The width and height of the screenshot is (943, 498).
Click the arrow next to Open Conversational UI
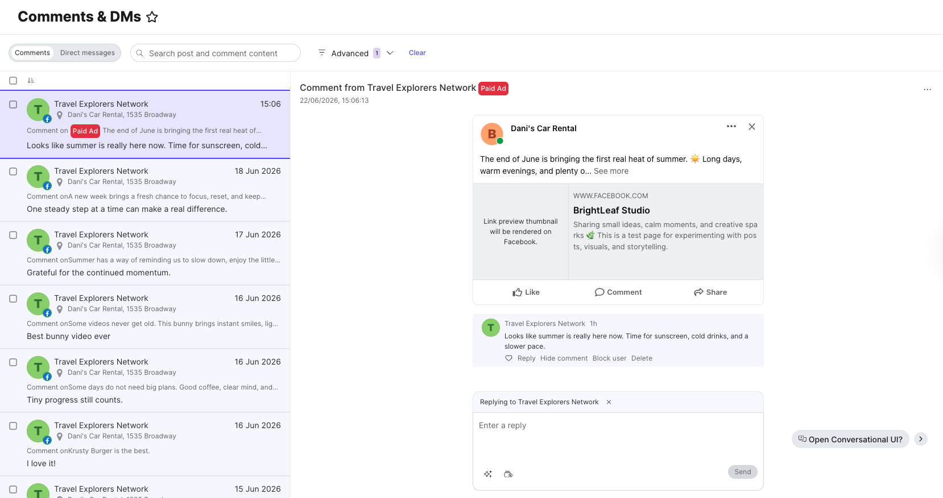coord(921,439)
